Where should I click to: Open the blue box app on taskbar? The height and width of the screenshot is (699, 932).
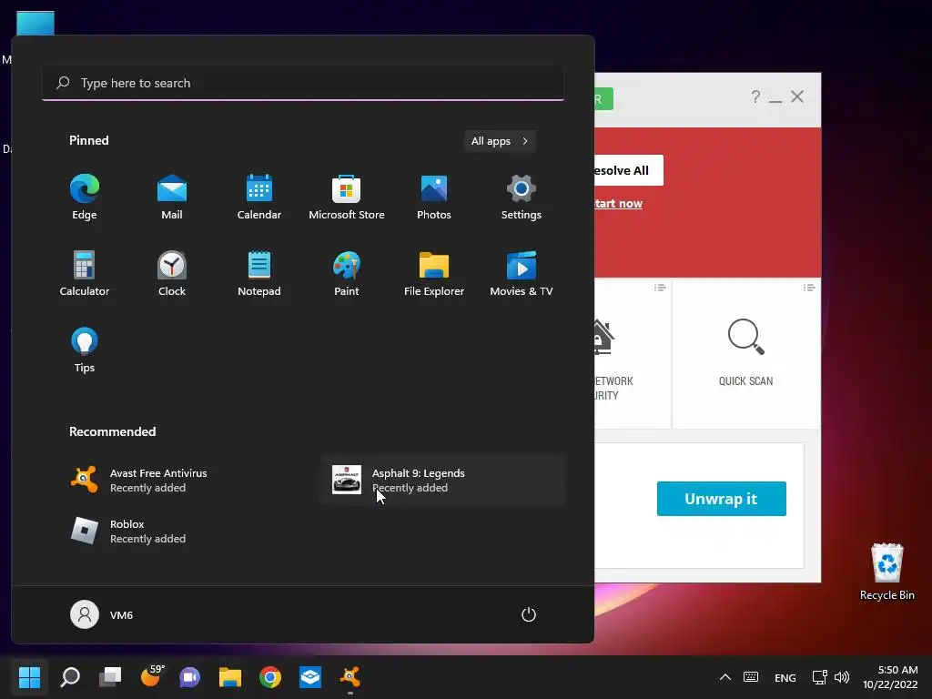point(310,677)
